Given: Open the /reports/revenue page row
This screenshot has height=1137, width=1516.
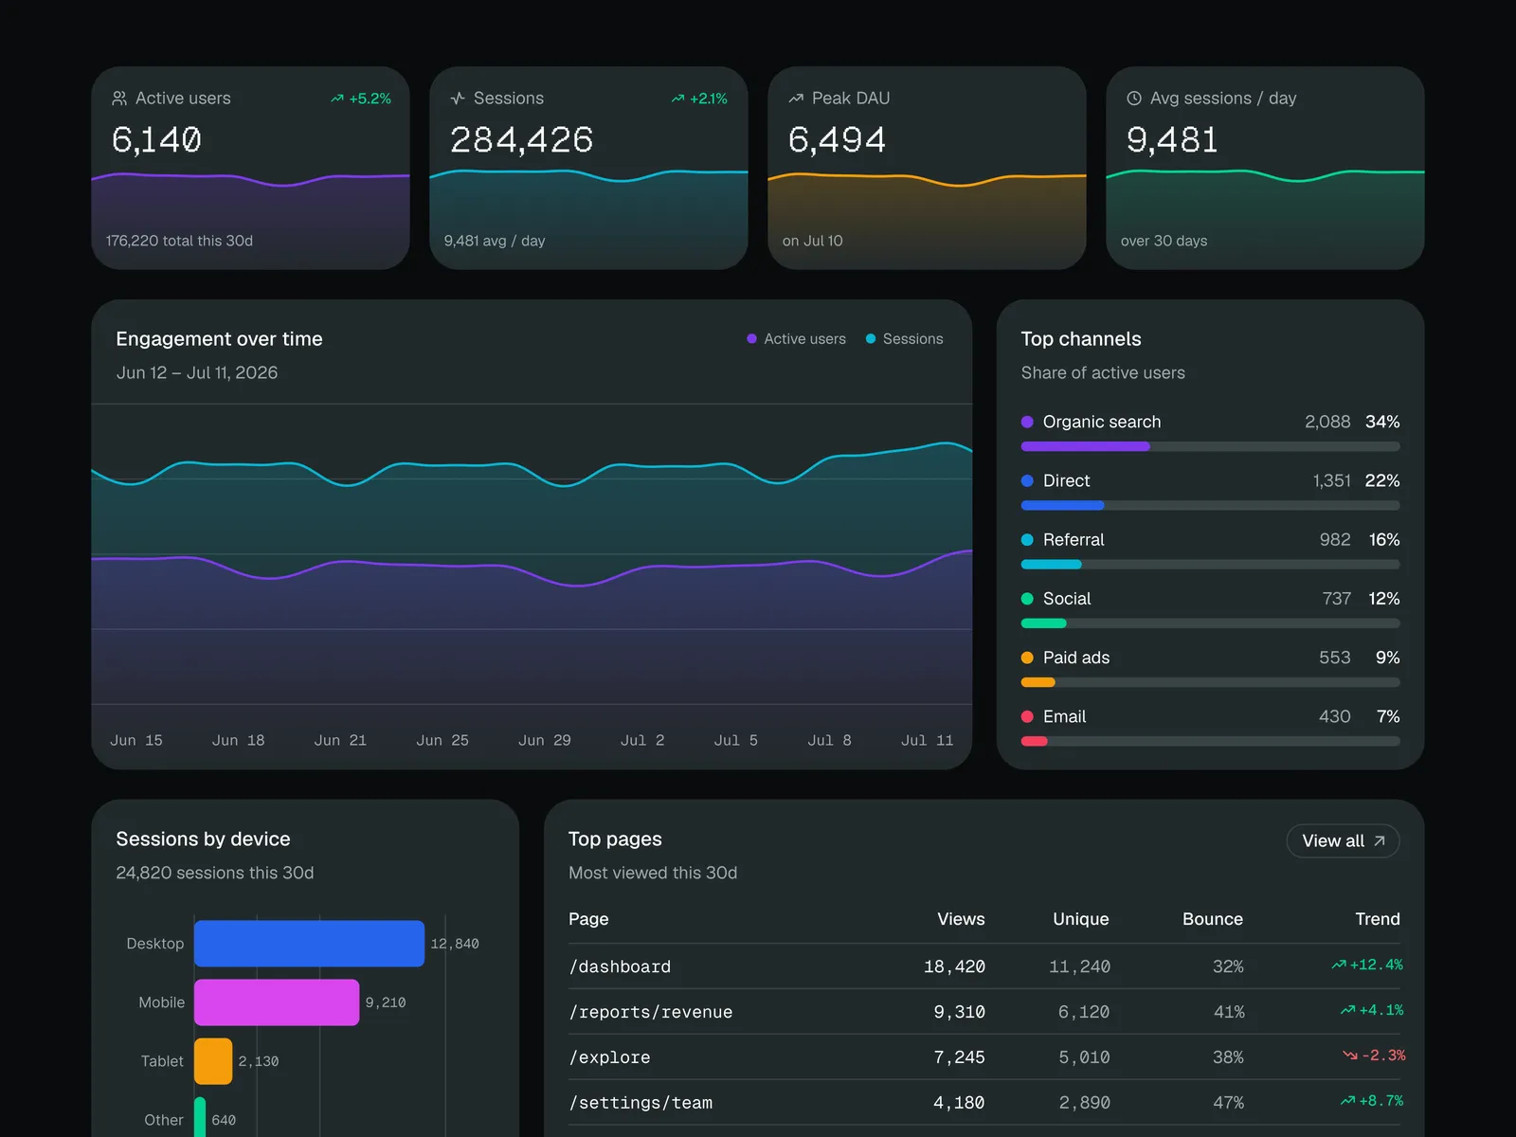Looking at the screenshot, I should point(984,1012).
